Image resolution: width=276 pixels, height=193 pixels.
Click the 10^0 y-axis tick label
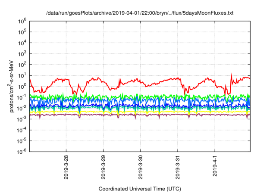pyautogui.click(x=22, y=87)
